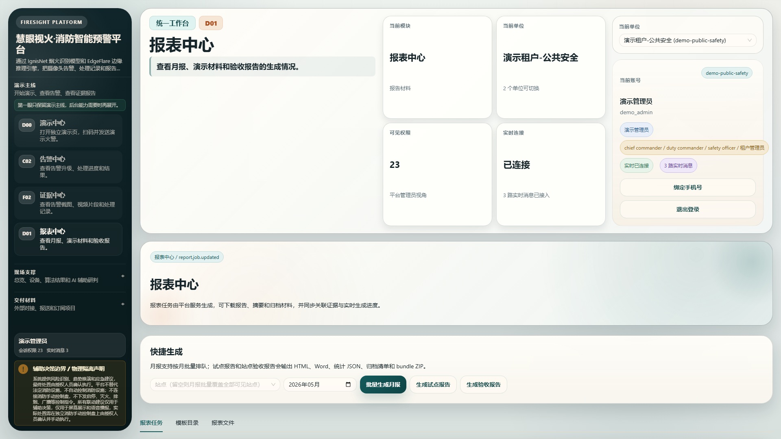Click the D01 badge icon in the sidebar
781x439 pixels.
(x=27, y=234)
